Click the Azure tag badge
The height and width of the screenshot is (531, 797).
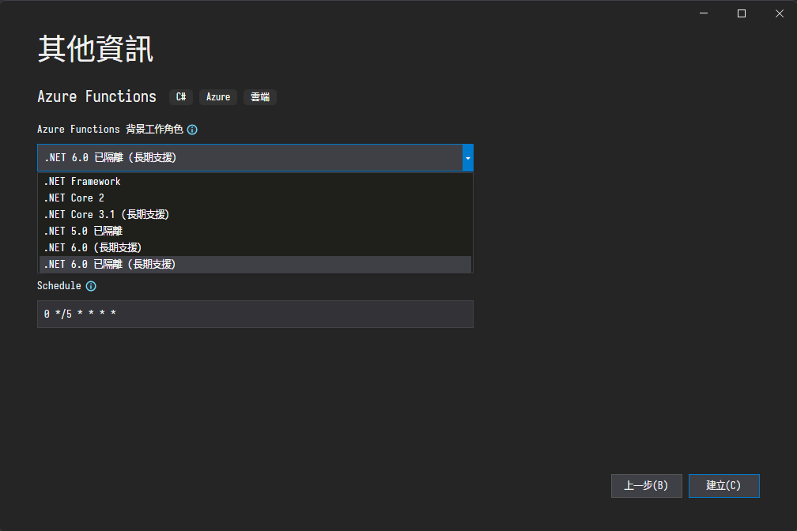218,97
